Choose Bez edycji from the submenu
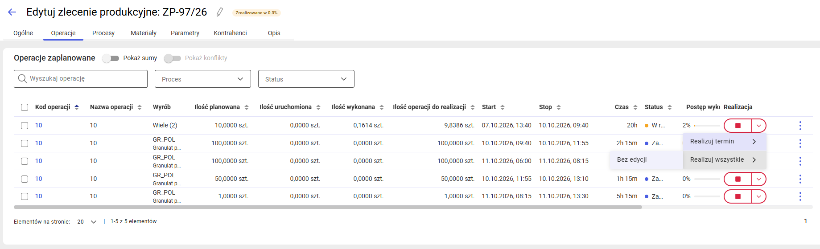This screenshot has width=820, height=249. 646,160
